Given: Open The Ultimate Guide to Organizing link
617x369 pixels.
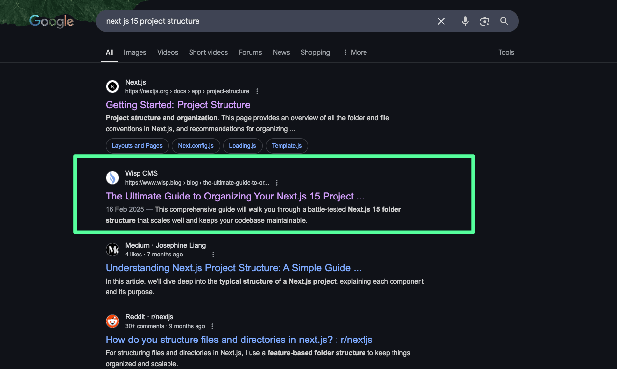Looking at the screenshot, I should click(x=235, y=196).
